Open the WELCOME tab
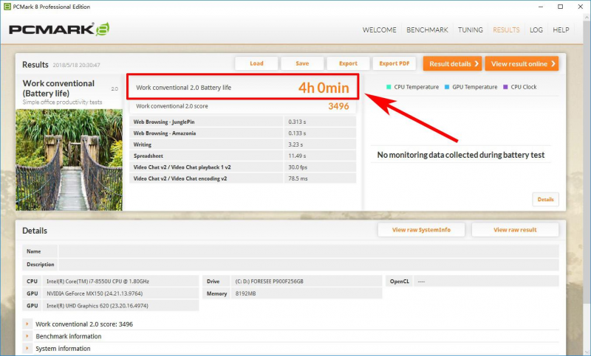591x356 pixels. tap(380, 30)
